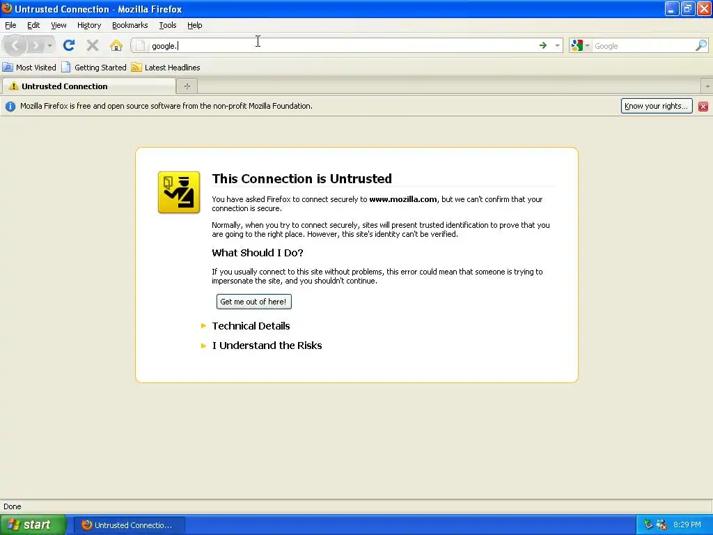Open the Most Visited bookmarks folder

pyautogui.click(x=29, y=68)
